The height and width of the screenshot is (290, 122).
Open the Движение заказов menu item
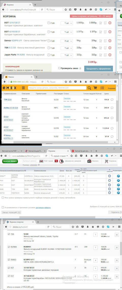click(71, 161)
